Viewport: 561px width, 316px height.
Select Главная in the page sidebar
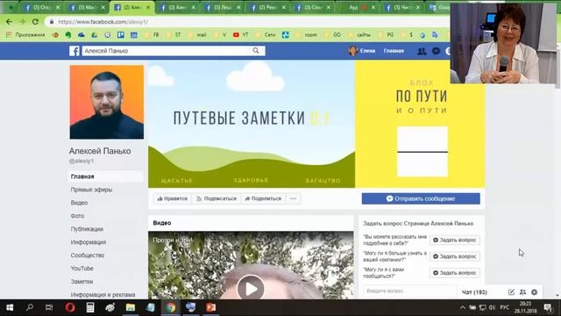105,176
